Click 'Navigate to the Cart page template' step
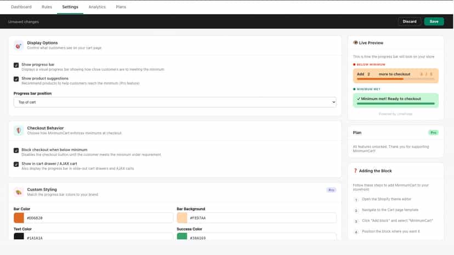 [390, 210]
